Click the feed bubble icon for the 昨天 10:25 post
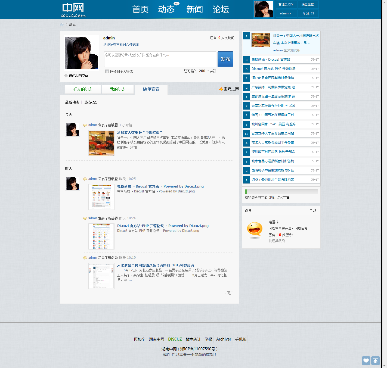387x368 pixels. 85,179
